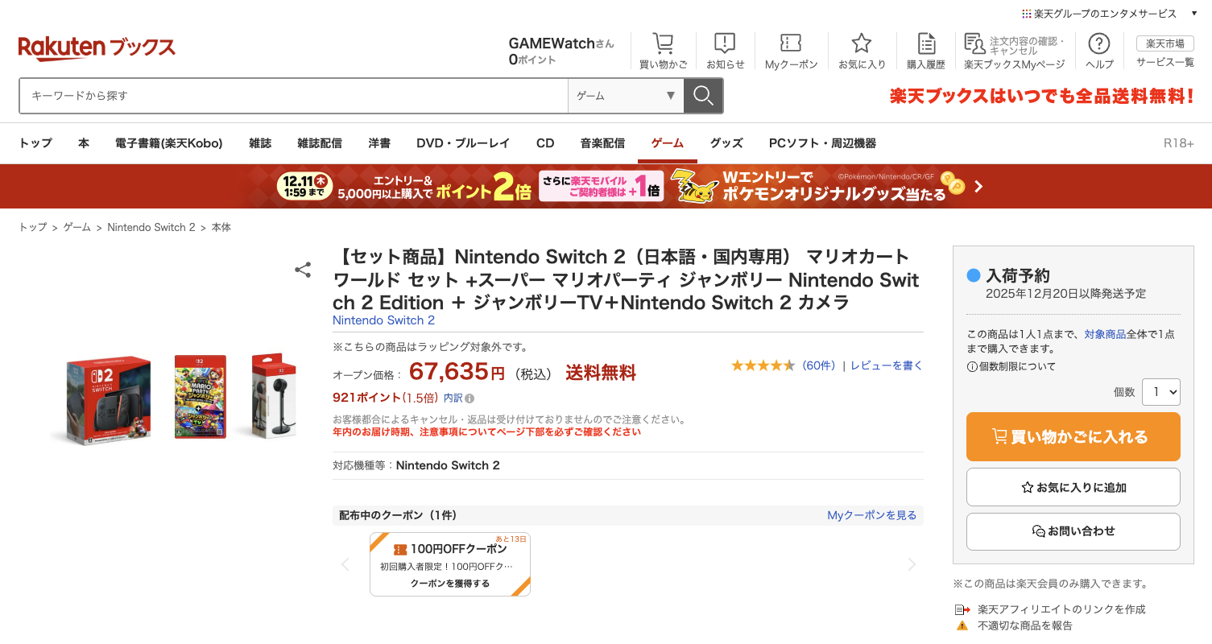Click クーポンを獲得する on 100円OFF coupon

[450, 584]
